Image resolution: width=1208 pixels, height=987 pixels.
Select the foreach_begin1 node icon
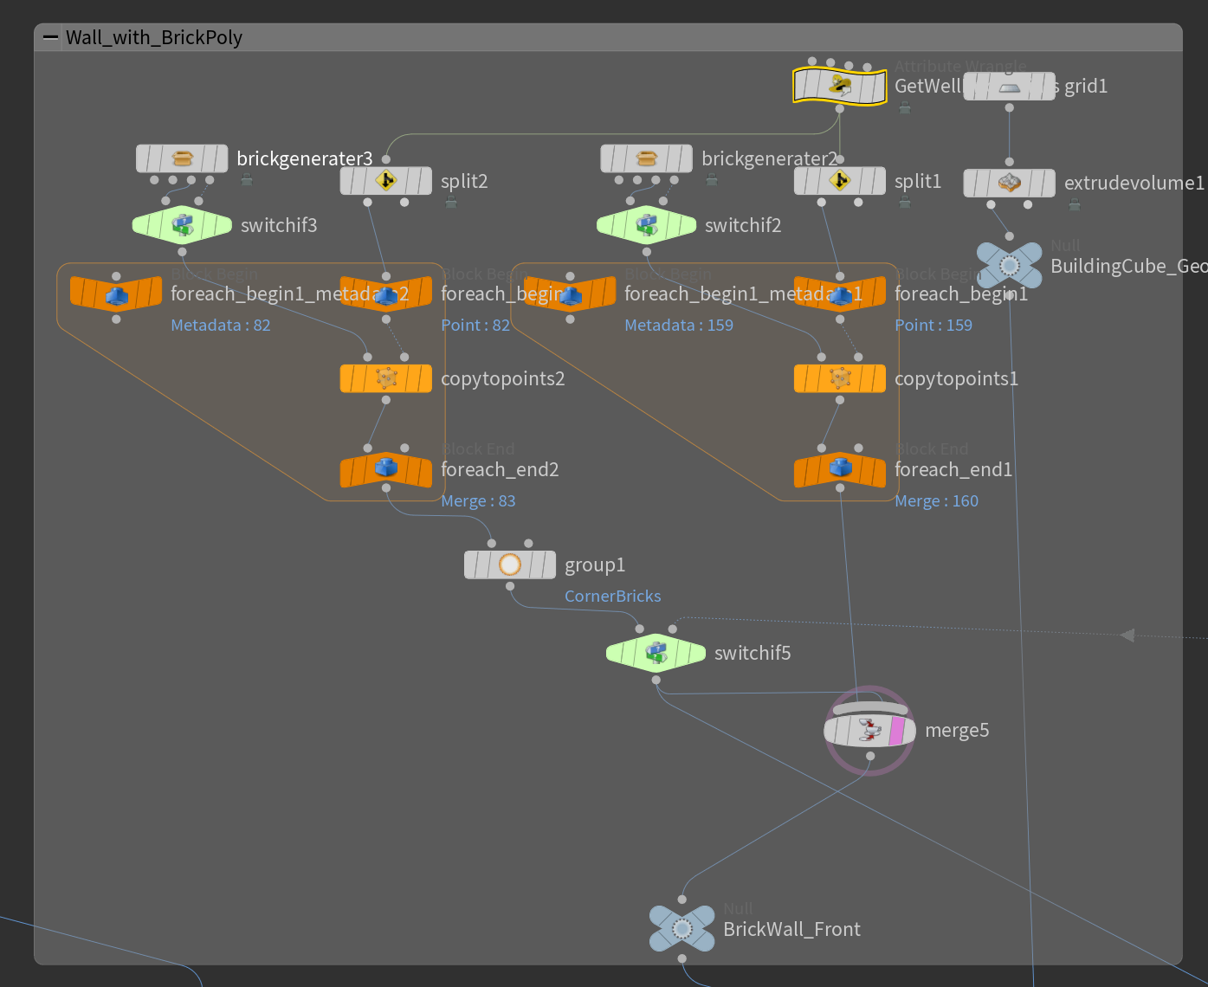click(840, 294)
